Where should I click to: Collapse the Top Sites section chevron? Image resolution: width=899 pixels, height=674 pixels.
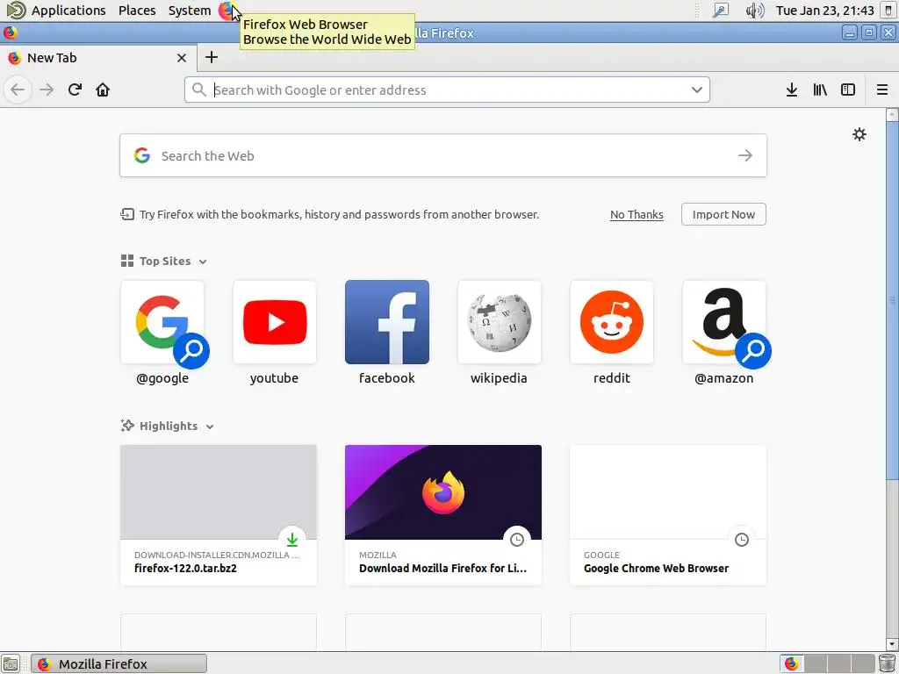(203, 262)
